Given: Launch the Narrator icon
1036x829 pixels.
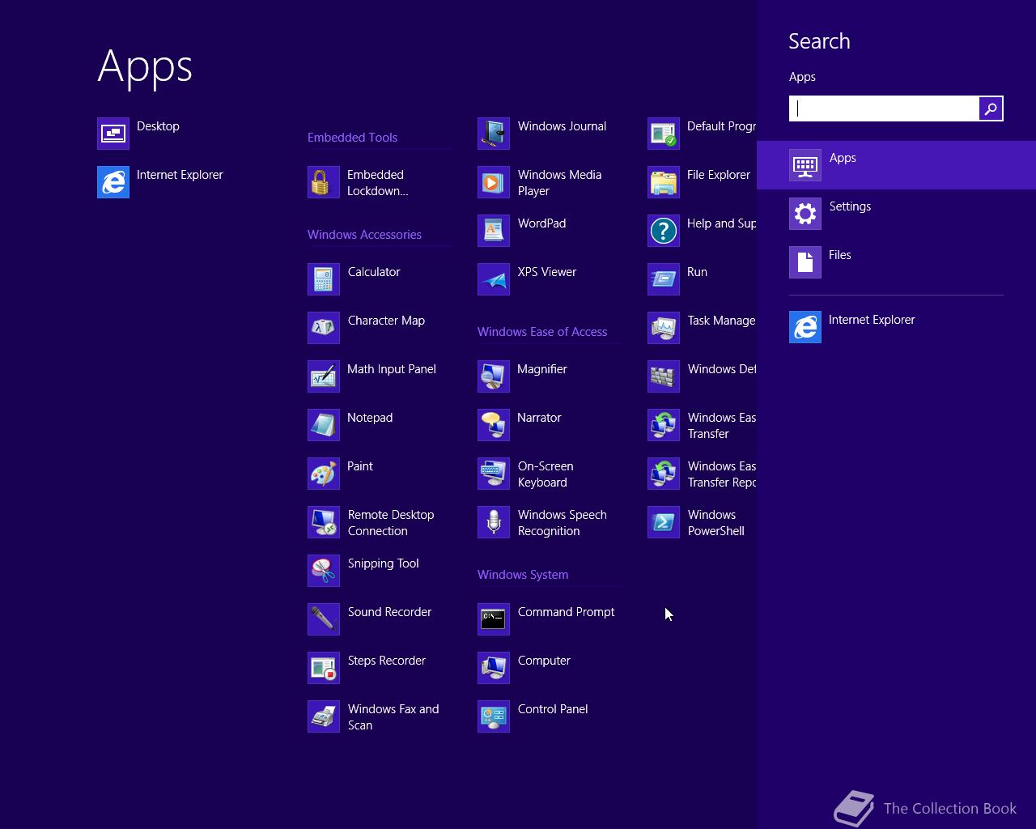Looking at the screenshot, I should tap(494, 425).
